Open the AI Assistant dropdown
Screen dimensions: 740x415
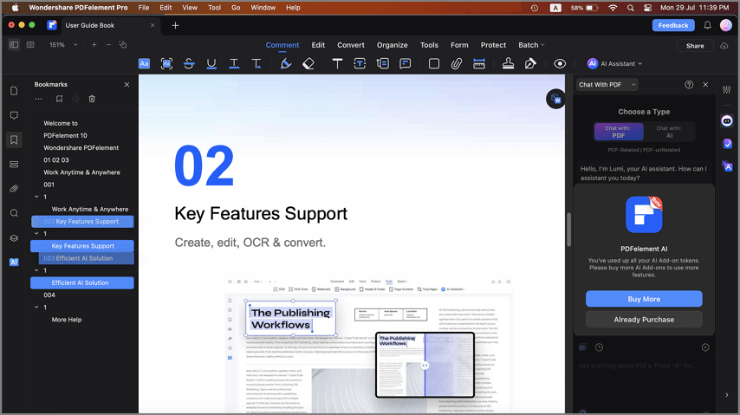coord(615,64)
